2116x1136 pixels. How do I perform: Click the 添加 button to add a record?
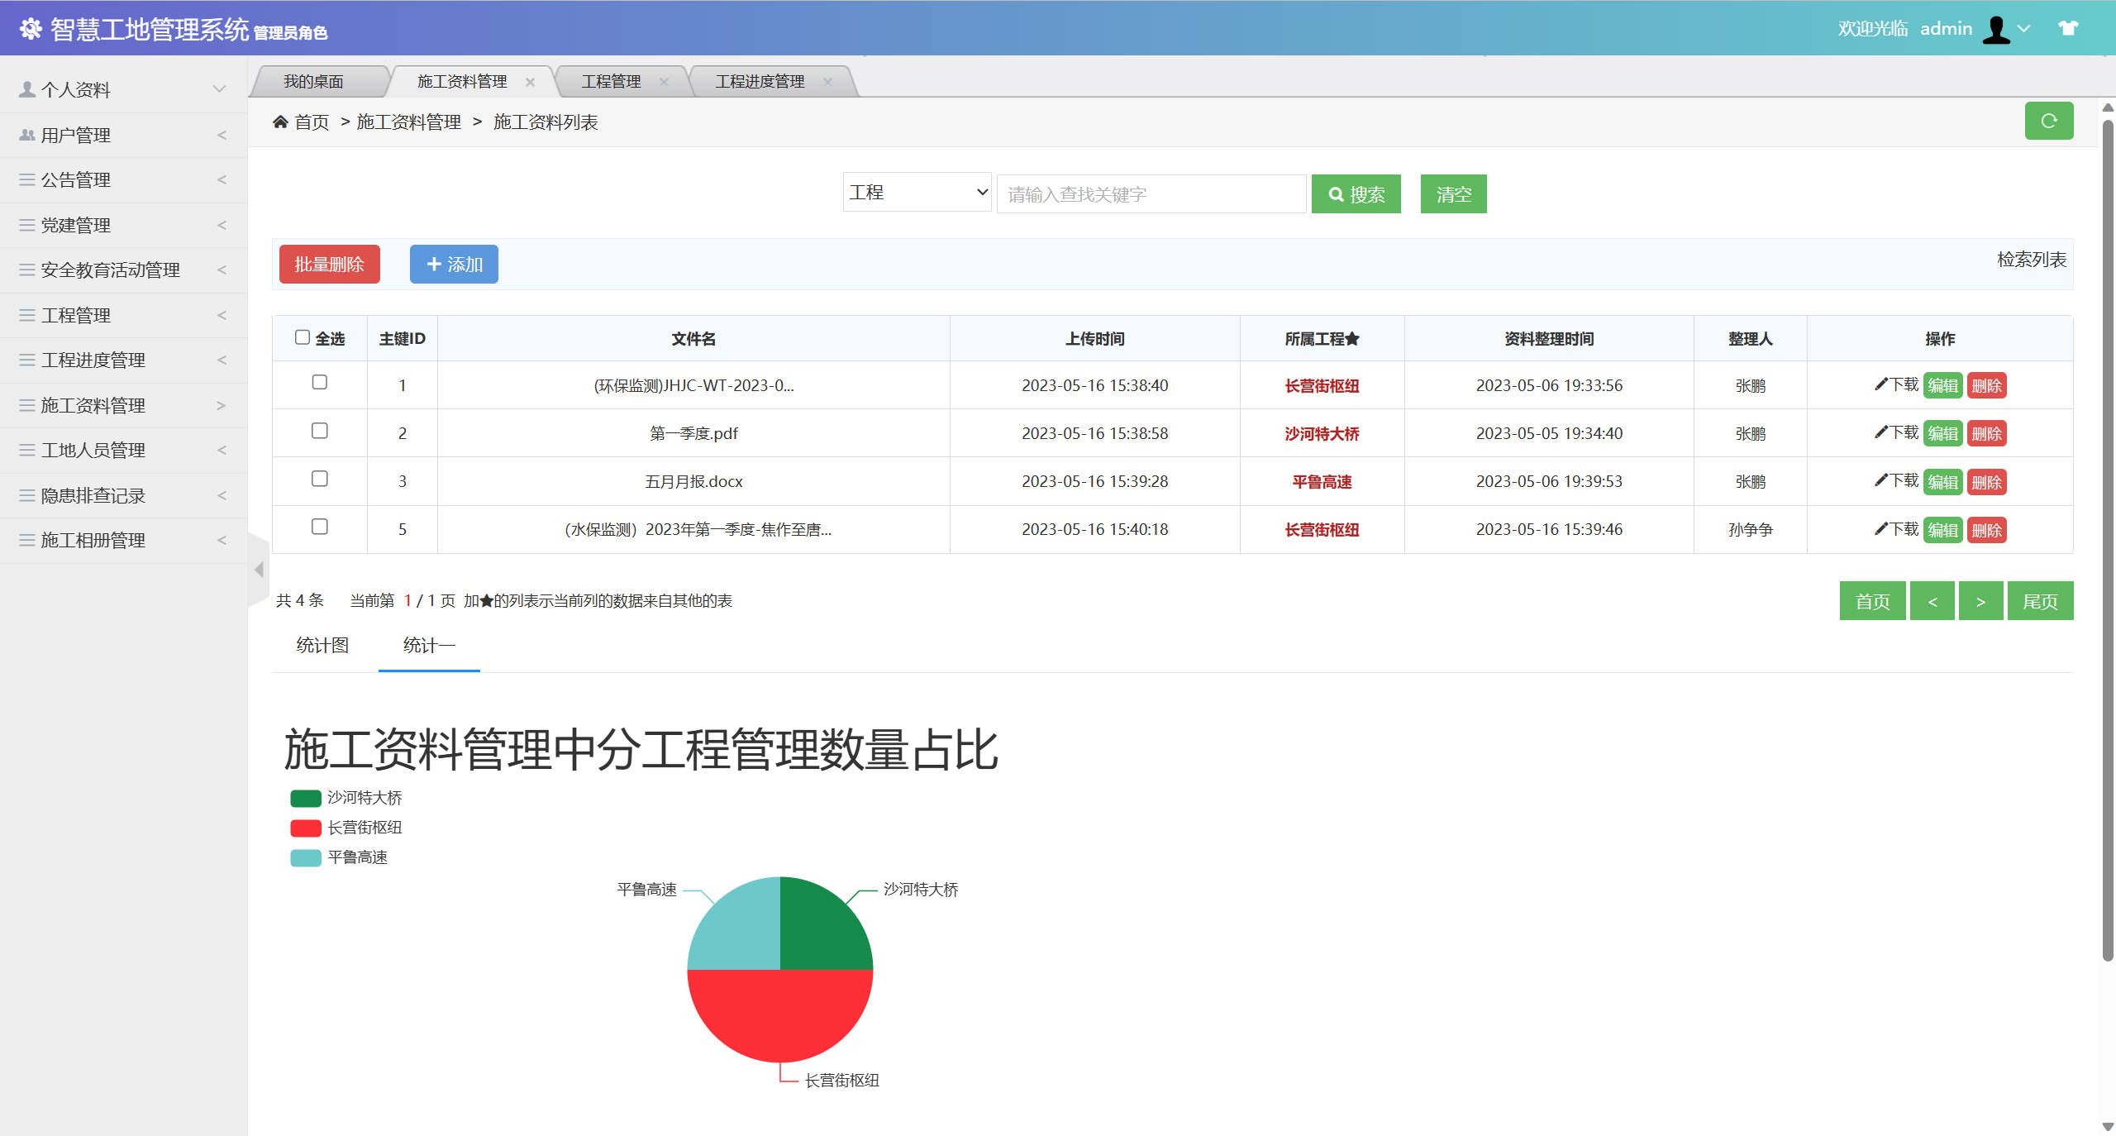pos(453,264)
